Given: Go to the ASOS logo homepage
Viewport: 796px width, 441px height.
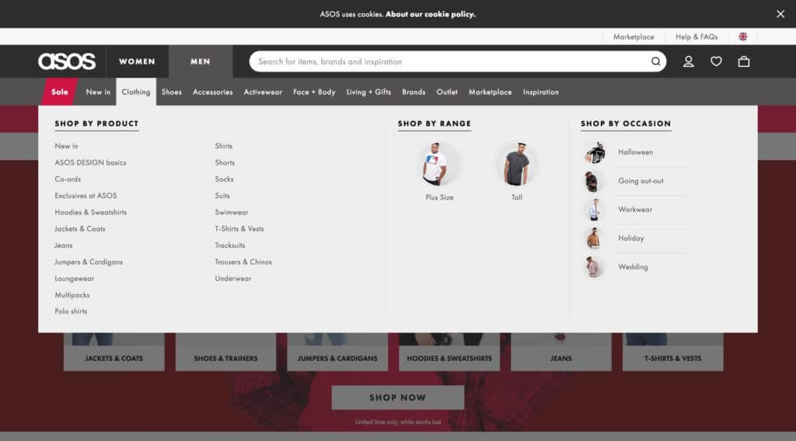Looking at the screenshot, I should click(x=67, y=61).
